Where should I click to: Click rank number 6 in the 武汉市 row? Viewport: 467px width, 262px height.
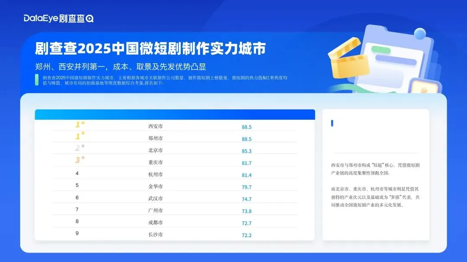tap(77, 198)
